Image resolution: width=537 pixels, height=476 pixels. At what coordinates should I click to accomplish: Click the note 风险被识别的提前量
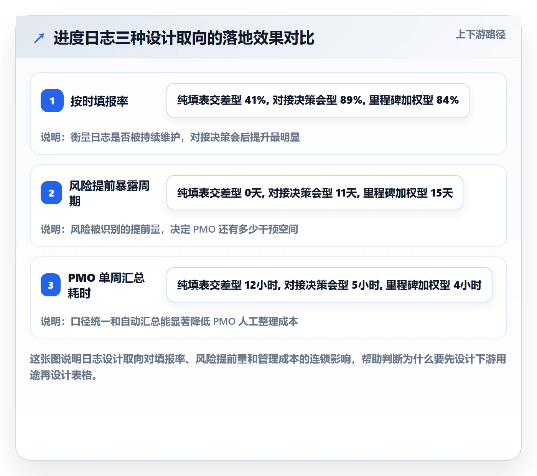point(170,229)
